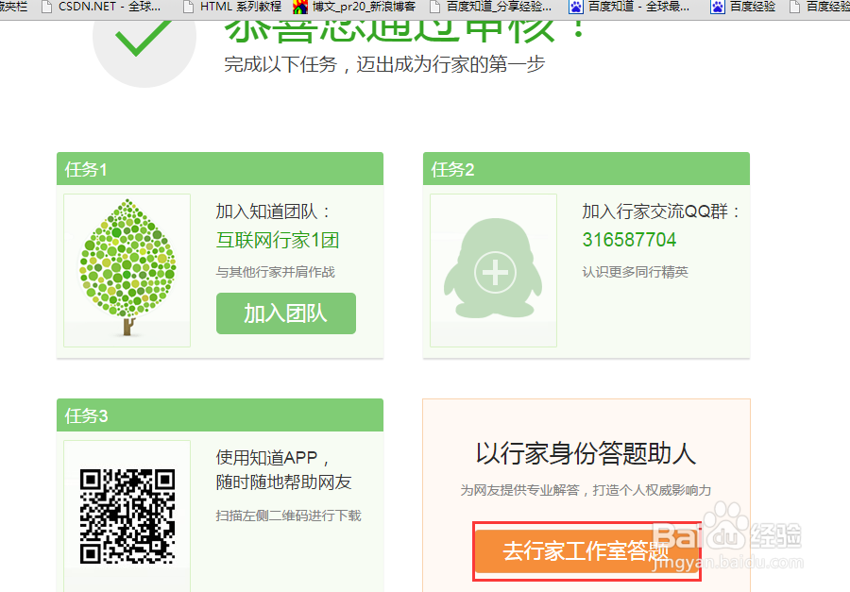The image size is (850, 592).
Task: Click the 去行家工作室答题 button
Action: point(586,550)
